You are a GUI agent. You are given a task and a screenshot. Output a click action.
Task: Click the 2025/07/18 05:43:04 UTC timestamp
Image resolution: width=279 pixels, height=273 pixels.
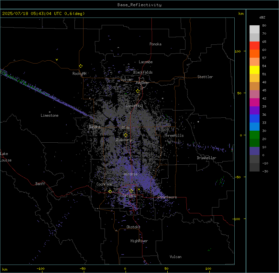coord(32,14)
